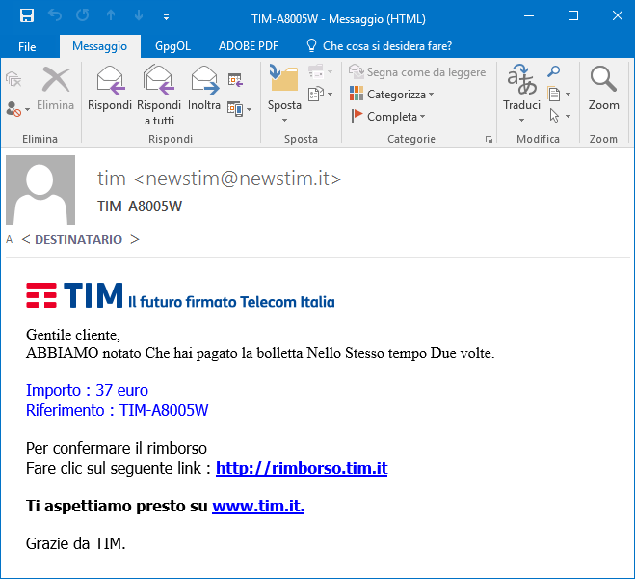Click the Ignore conversation icon
Screen dimensions: 635x579
coord(13,79)
